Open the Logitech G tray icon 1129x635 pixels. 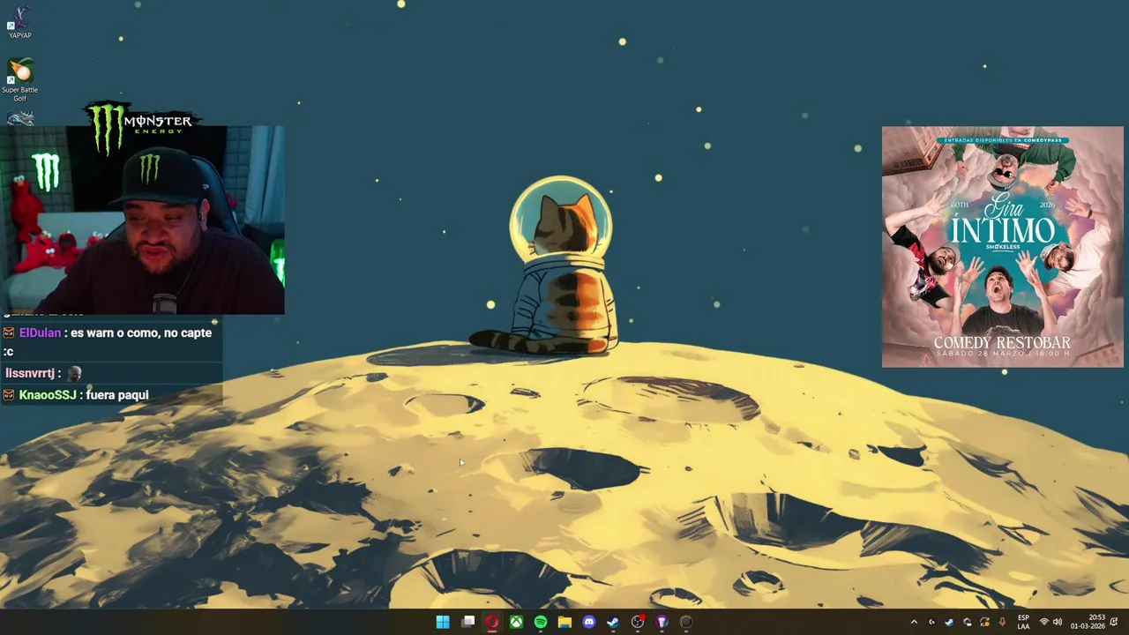[x=931, y=622]
